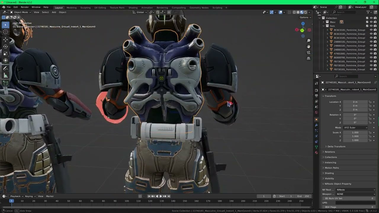Click the Scale X value field
This screenshot has width=379, height=213.
(x=355, y=133)
